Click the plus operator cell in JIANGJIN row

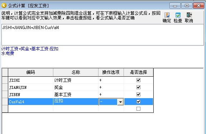click(x=111, y=87)
